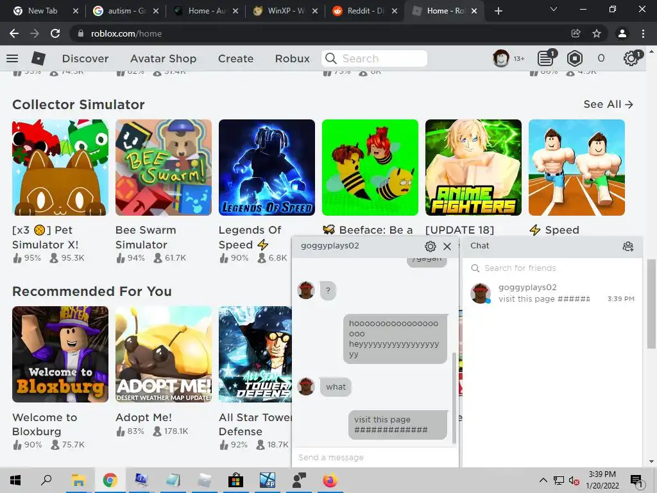Image resolution: width=657 pixels, height=493 pixels.
Task: Open Windows action center notifications
Action: [x=636, y=481]
